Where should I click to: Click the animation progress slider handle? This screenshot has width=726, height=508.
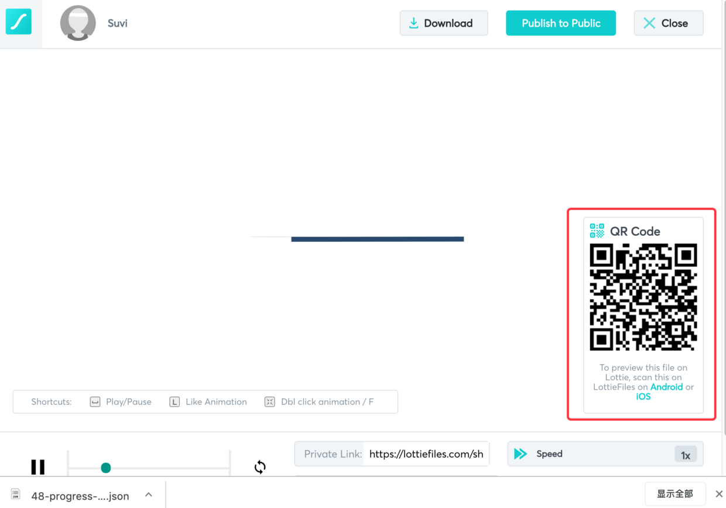click(106, 468)
